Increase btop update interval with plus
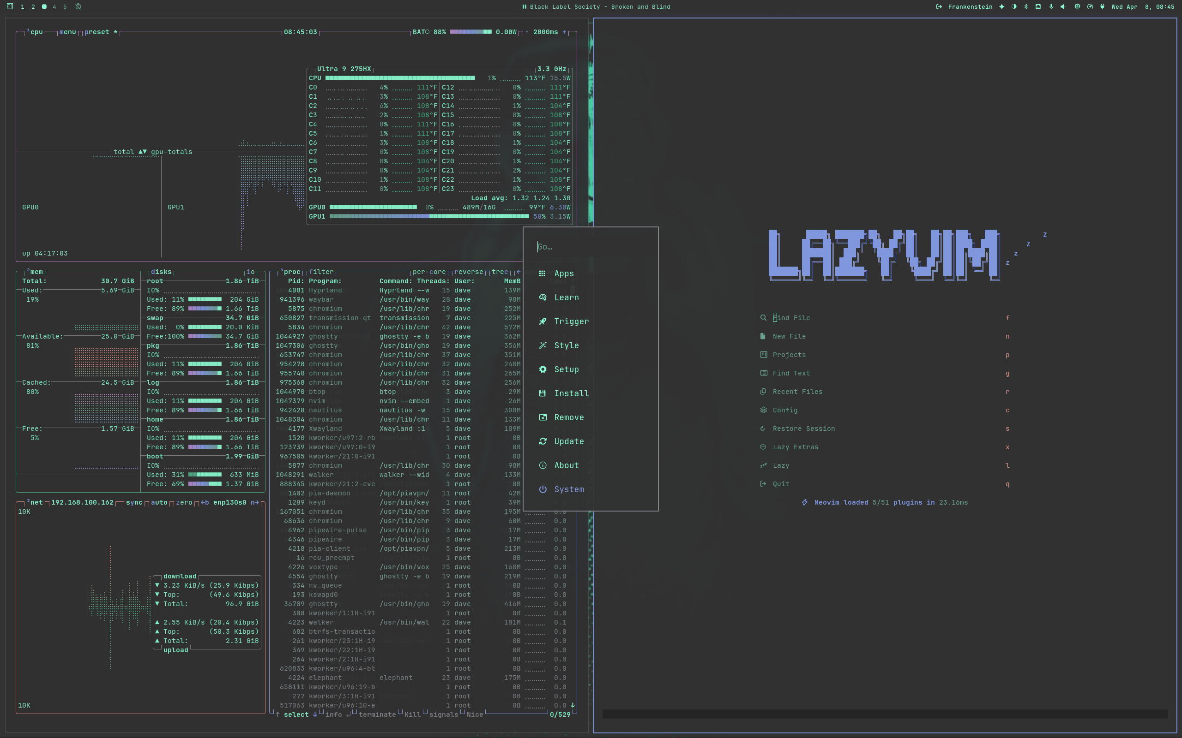Image resolution: width=1182 pixels, height=738 pixels. point(564,32)
